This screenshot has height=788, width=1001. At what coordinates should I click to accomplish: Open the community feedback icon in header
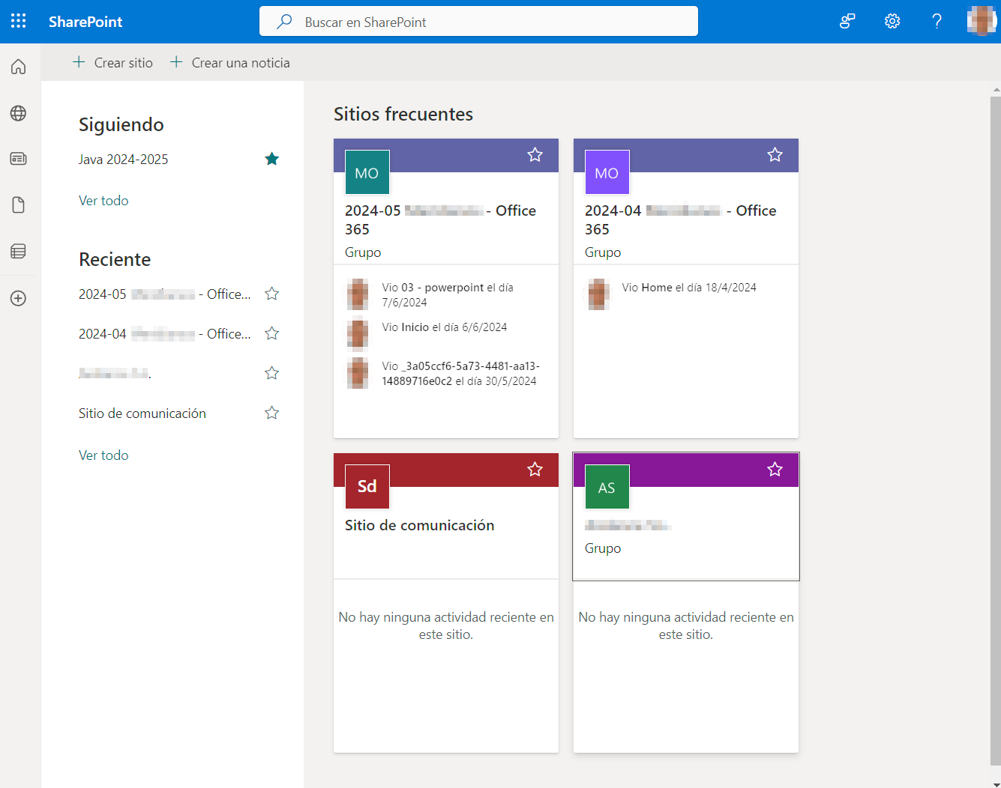pyautogui.click(x=847, y=21)
